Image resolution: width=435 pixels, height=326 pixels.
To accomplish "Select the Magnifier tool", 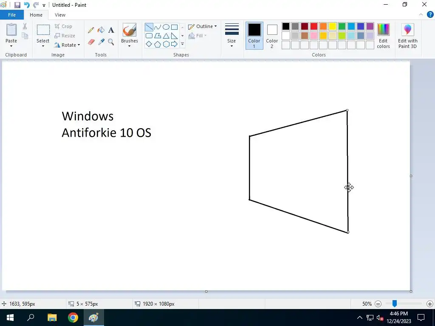I will tap(111, 42).
